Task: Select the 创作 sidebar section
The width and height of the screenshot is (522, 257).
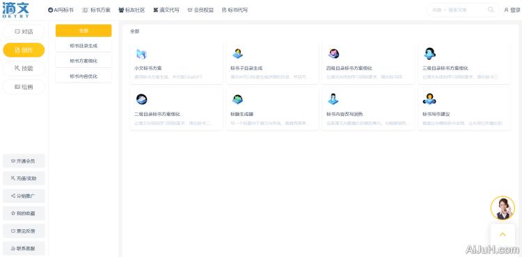Action: pyautogui.click(x=24, y=50)
